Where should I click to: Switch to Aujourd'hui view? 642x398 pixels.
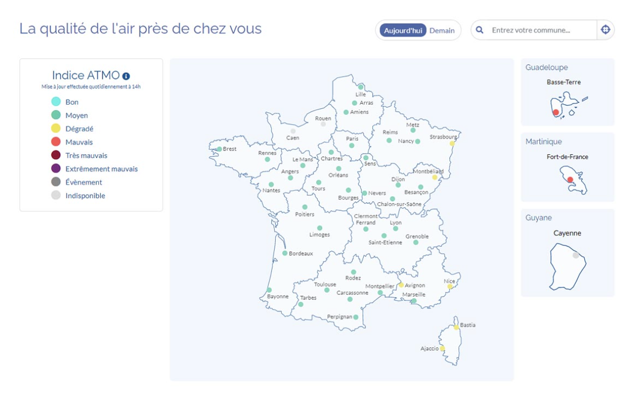pyautogui.click(x=403, y=30)
